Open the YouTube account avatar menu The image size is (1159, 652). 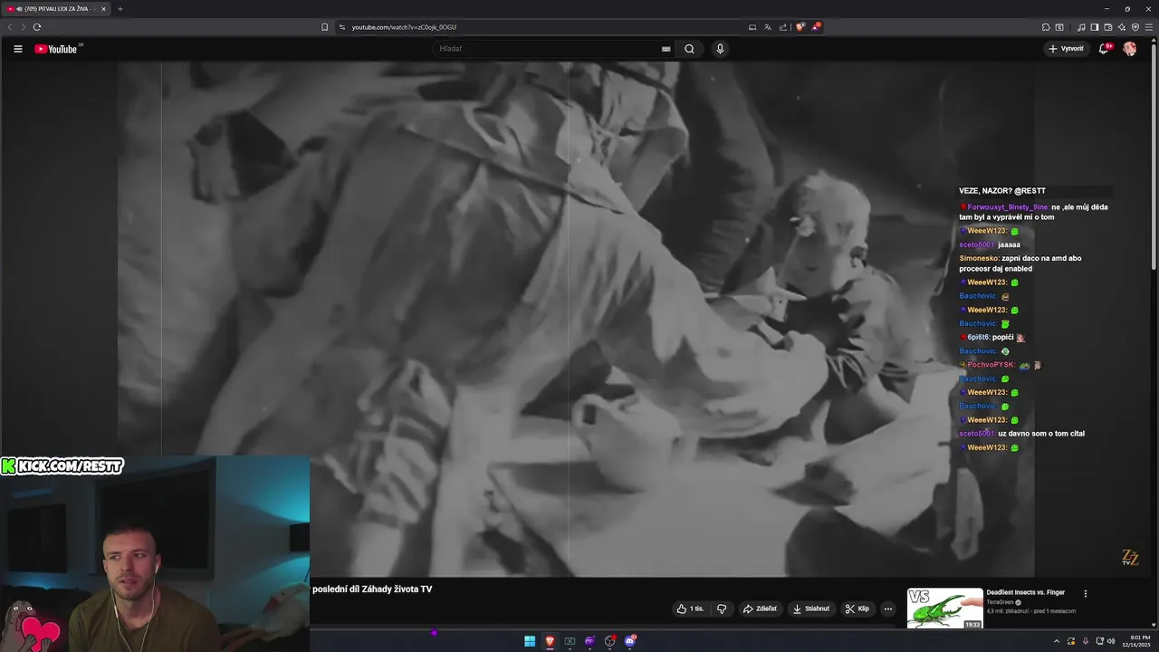(x=1130, y=49)
